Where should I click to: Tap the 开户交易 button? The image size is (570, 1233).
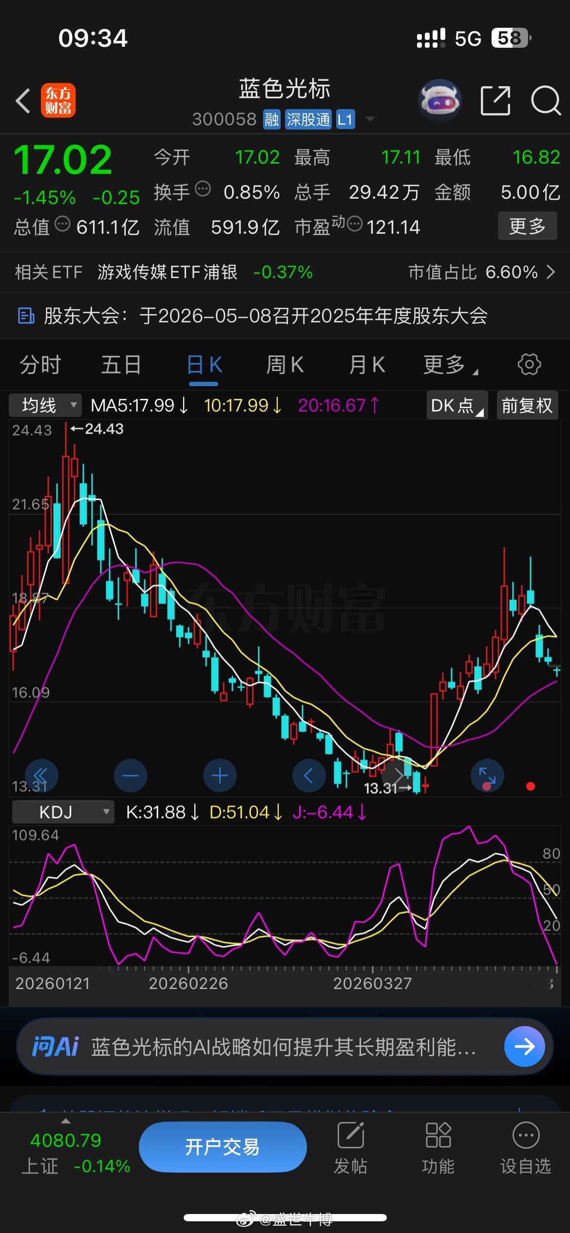coord(223,1147)
